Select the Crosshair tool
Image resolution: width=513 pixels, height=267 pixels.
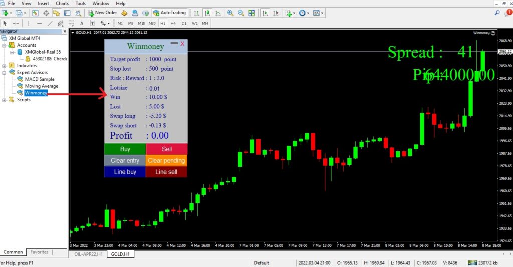point(16,23)
